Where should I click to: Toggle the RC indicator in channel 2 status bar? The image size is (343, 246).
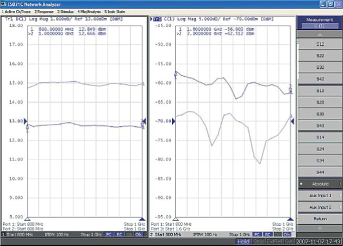[268, 234]
